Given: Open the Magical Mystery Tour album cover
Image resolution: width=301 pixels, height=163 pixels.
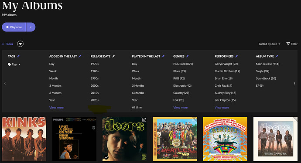Looking at the screenshot, I should point(225,139).
